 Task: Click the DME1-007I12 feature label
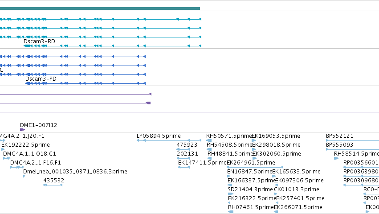(x=38, y=125)
